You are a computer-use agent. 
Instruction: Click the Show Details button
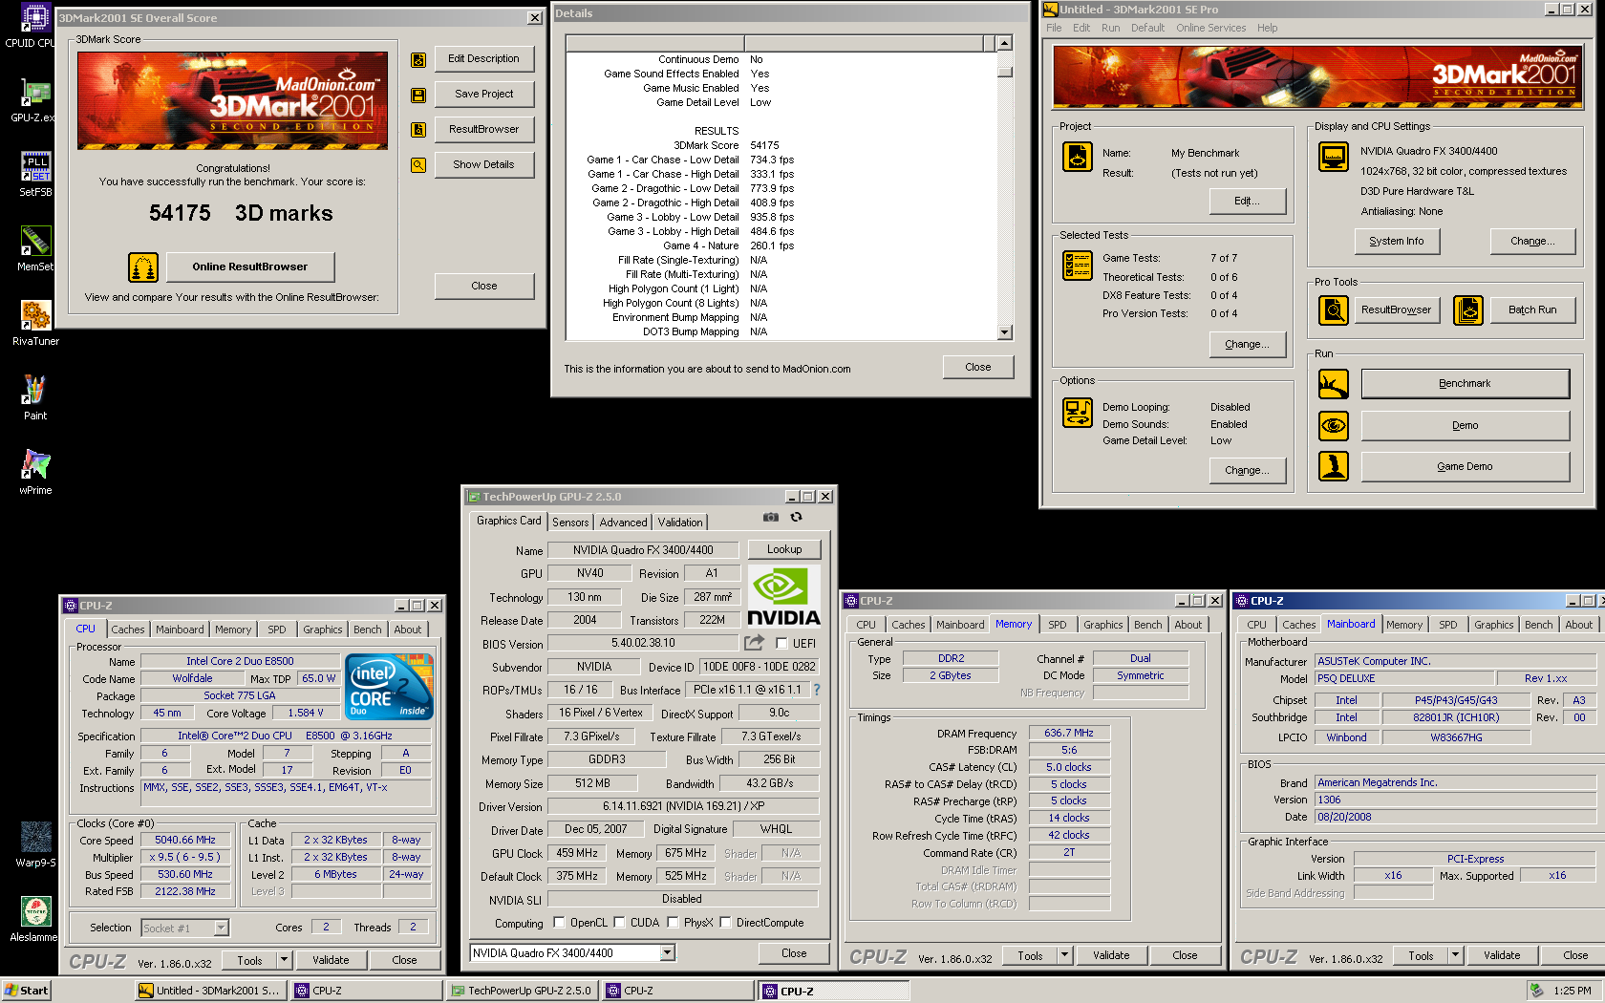tap(483, 165)
